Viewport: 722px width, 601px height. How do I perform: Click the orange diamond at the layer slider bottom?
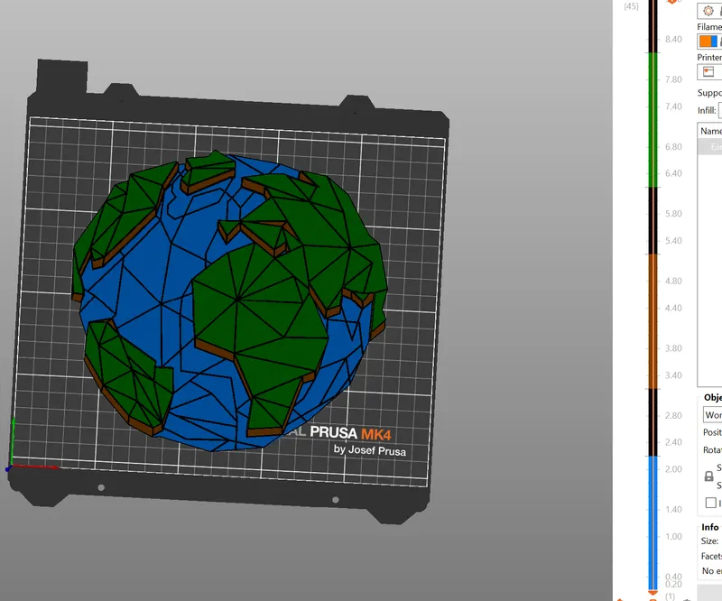(x=652, y=594)
